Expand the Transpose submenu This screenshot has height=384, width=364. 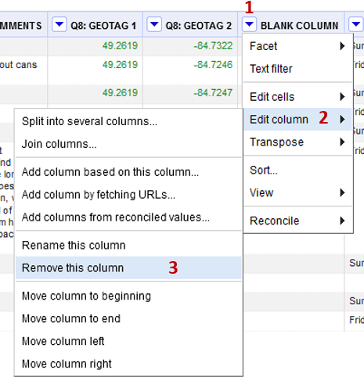coord(297,142)
